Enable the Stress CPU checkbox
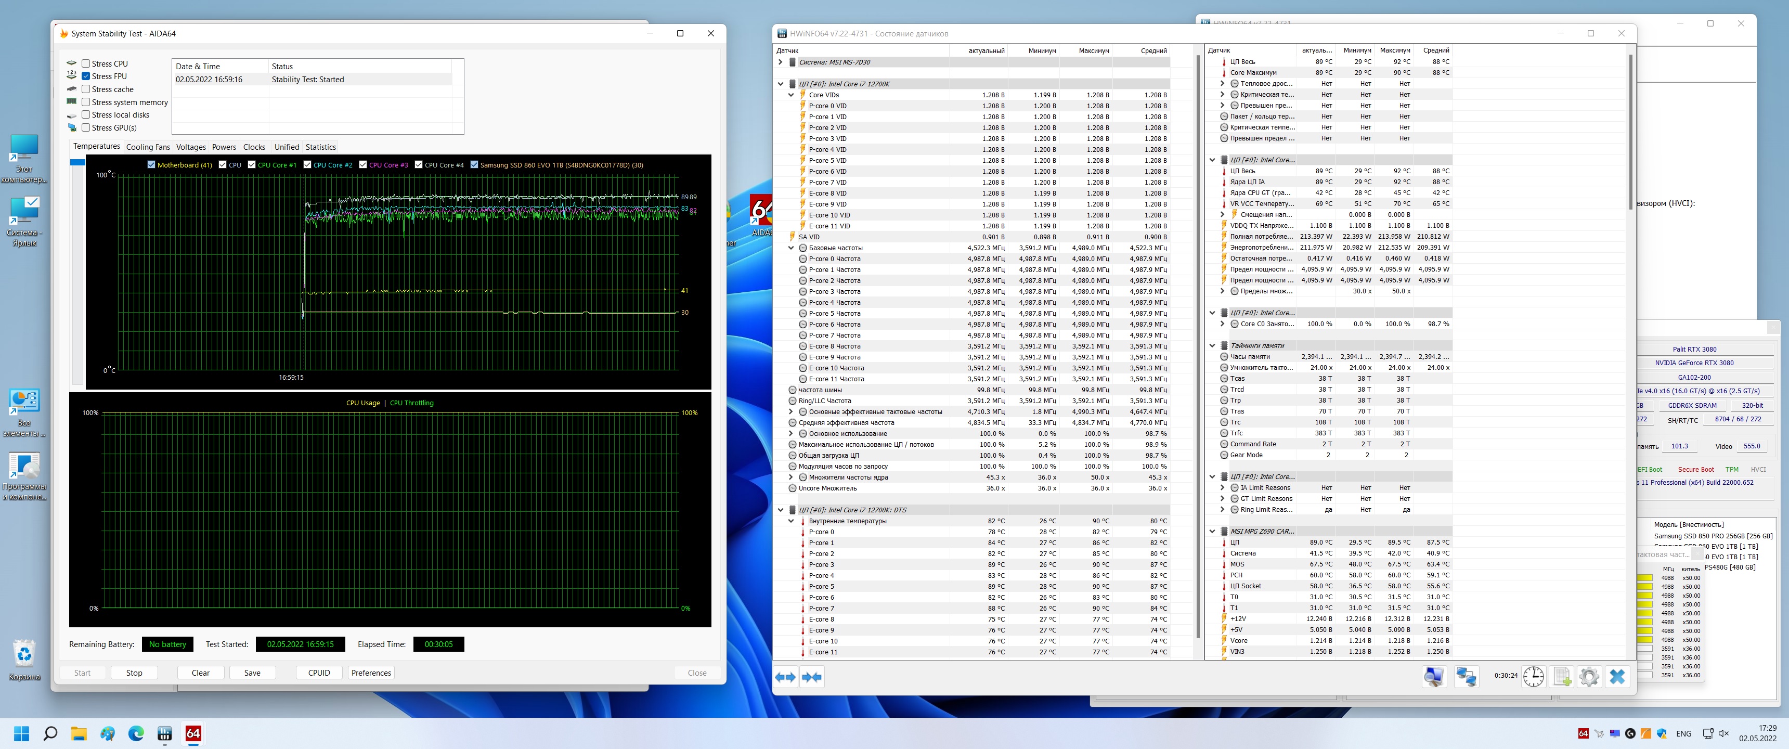Viewport: 1789px width, 749px height. [x=86, y=63]
